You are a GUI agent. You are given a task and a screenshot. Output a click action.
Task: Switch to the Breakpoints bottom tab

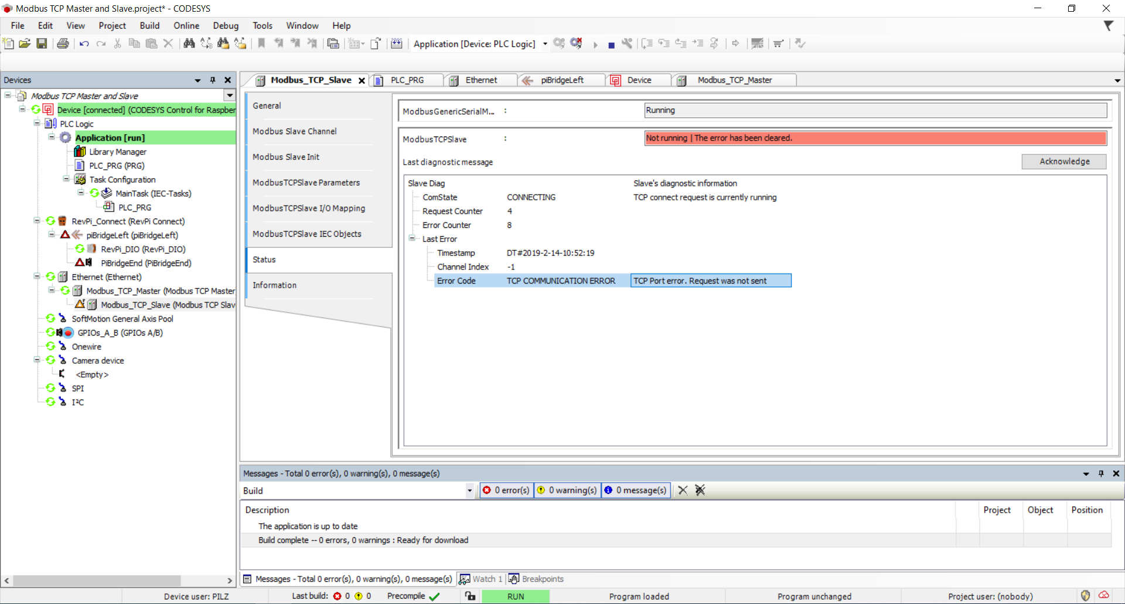tap(536, 579)
